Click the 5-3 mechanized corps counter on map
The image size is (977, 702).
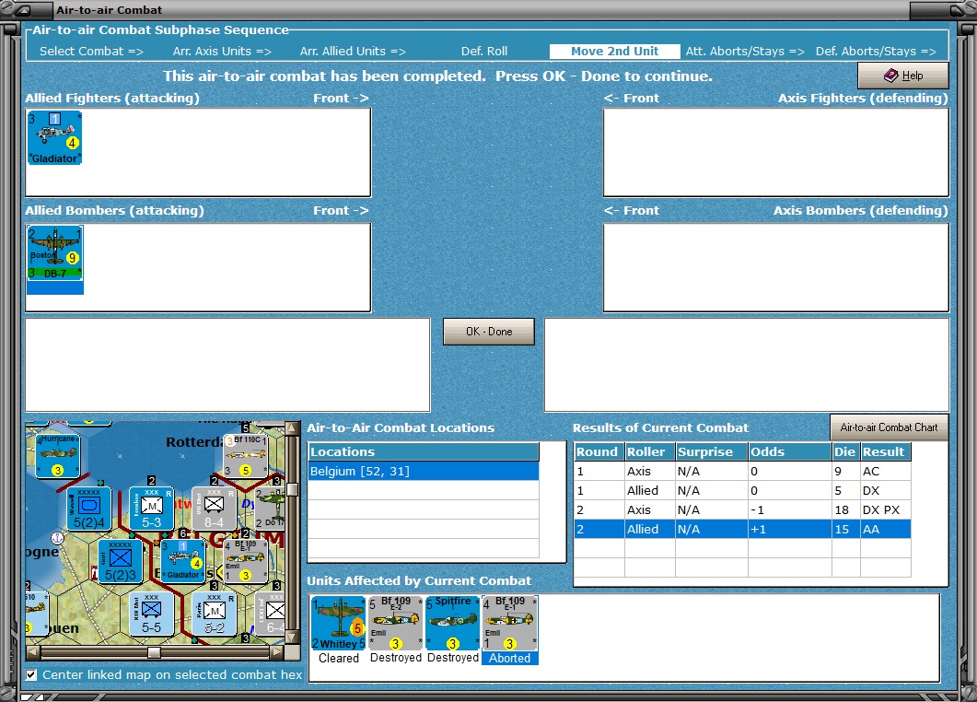151,509
